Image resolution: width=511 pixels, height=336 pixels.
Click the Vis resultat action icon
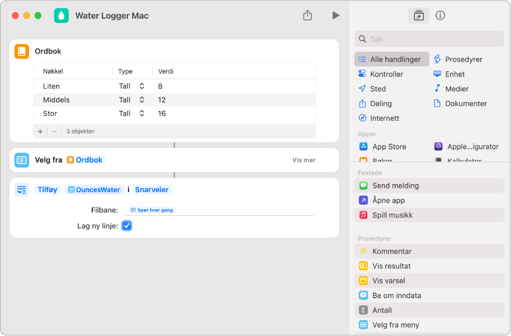click(363, 266)
